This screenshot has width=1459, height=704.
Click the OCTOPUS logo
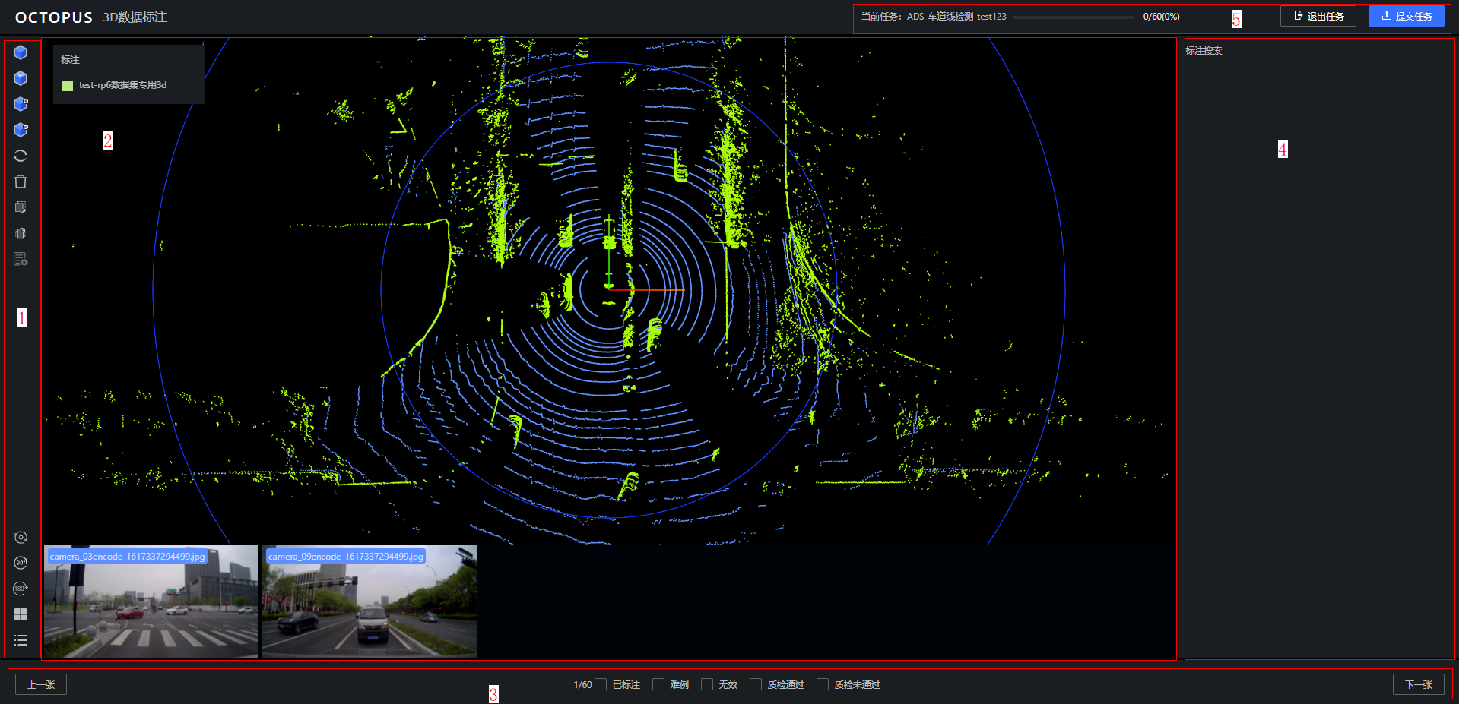click(x=54, y=17)
